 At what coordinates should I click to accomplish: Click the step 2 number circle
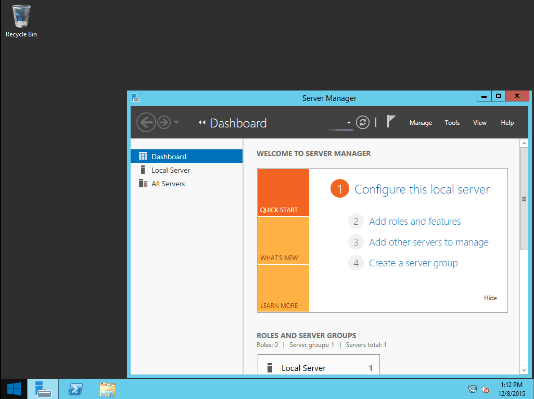356,221
